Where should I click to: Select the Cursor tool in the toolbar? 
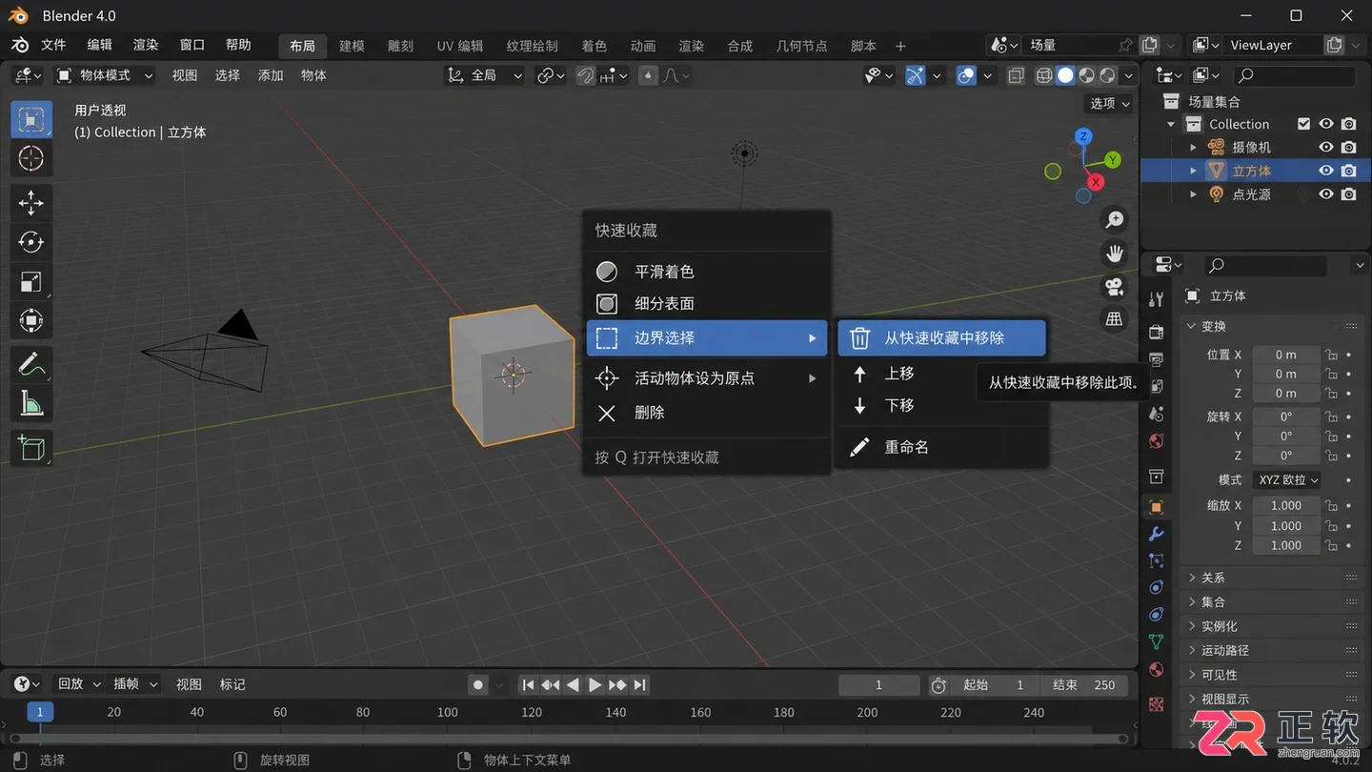click(31, 159)
